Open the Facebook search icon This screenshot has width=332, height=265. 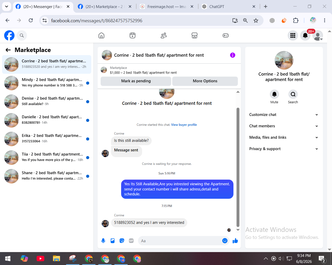click(x=22, y=35)
